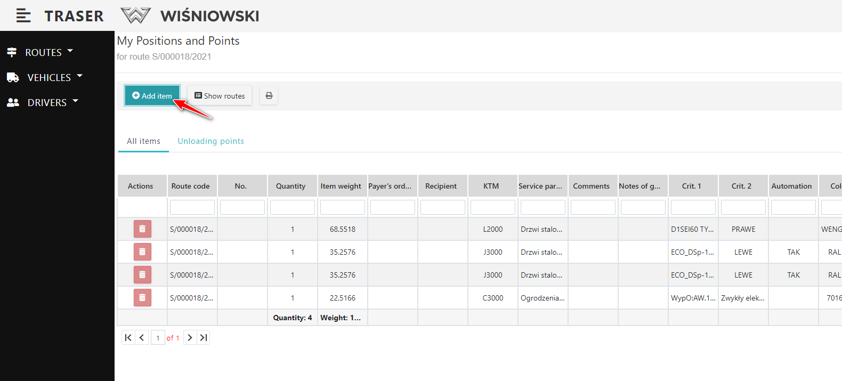Delete the row with KTM C3000
The height and width of the screenshot is (381, 842).
point(142,298)
